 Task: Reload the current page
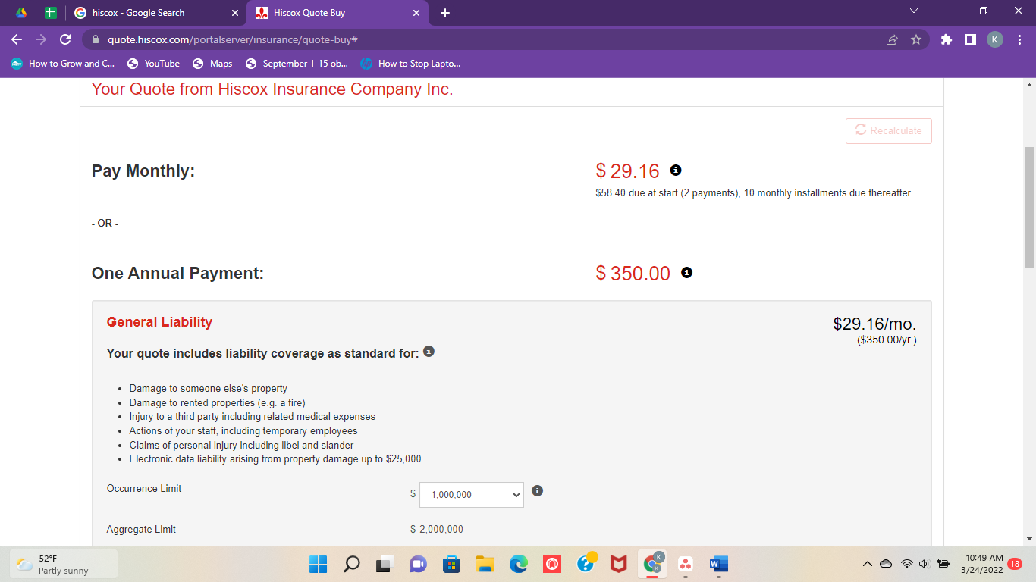[x=65, y=39]
